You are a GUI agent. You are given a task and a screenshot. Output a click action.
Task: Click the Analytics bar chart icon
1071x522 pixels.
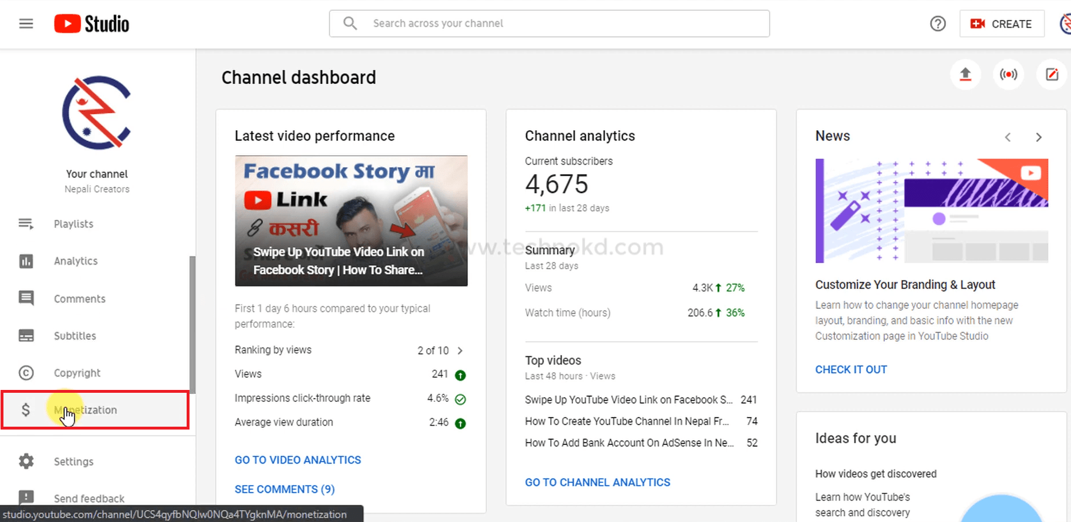pos(26,261)
